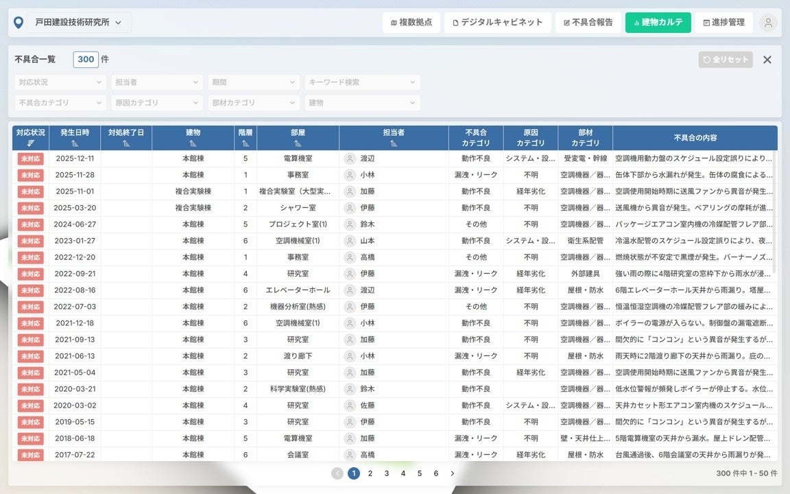This screenshot has height=494, width=790.
Task: Open the 不具合カテゴリ filter dropdown
Action: pos(60,103)
